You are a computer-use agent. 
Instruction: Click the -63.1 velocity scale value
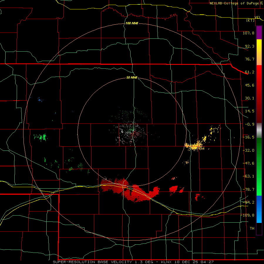pos(248,176)
